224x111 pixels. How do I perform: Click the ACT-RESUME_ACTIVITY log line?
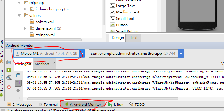tap(126, 77)
